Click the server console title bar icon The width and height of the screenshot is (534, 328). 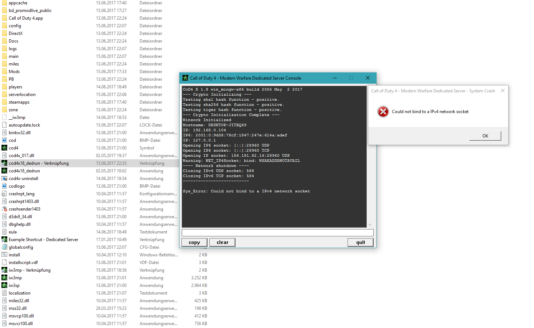[x=185, y=78]
